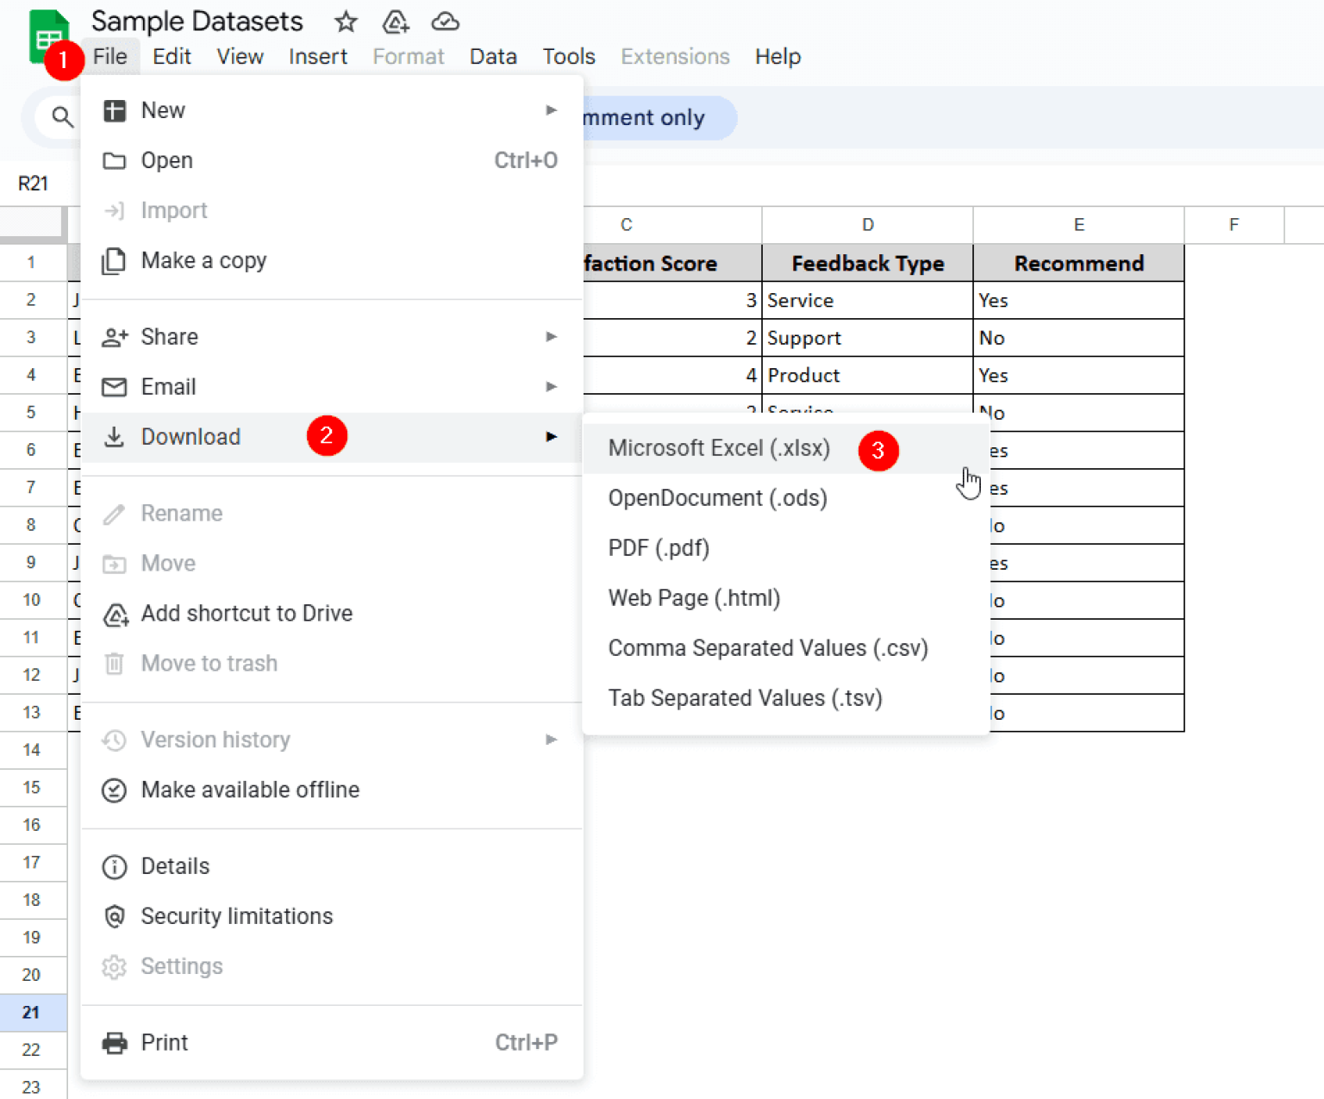This screenshot has width=1324, height=1099.
Task: Open menu search with the magnifying glass icon
Action: point(61,117)
